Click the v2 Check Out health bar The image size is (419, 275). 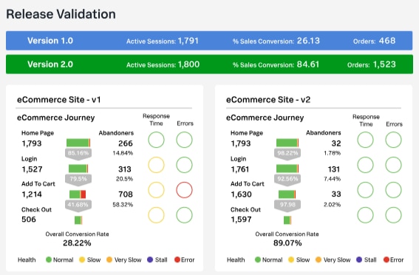click(x=287, y=220)
